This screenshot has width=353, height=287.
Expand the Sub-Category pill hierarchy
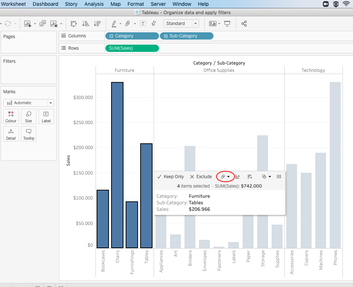(x=166, y=36)
